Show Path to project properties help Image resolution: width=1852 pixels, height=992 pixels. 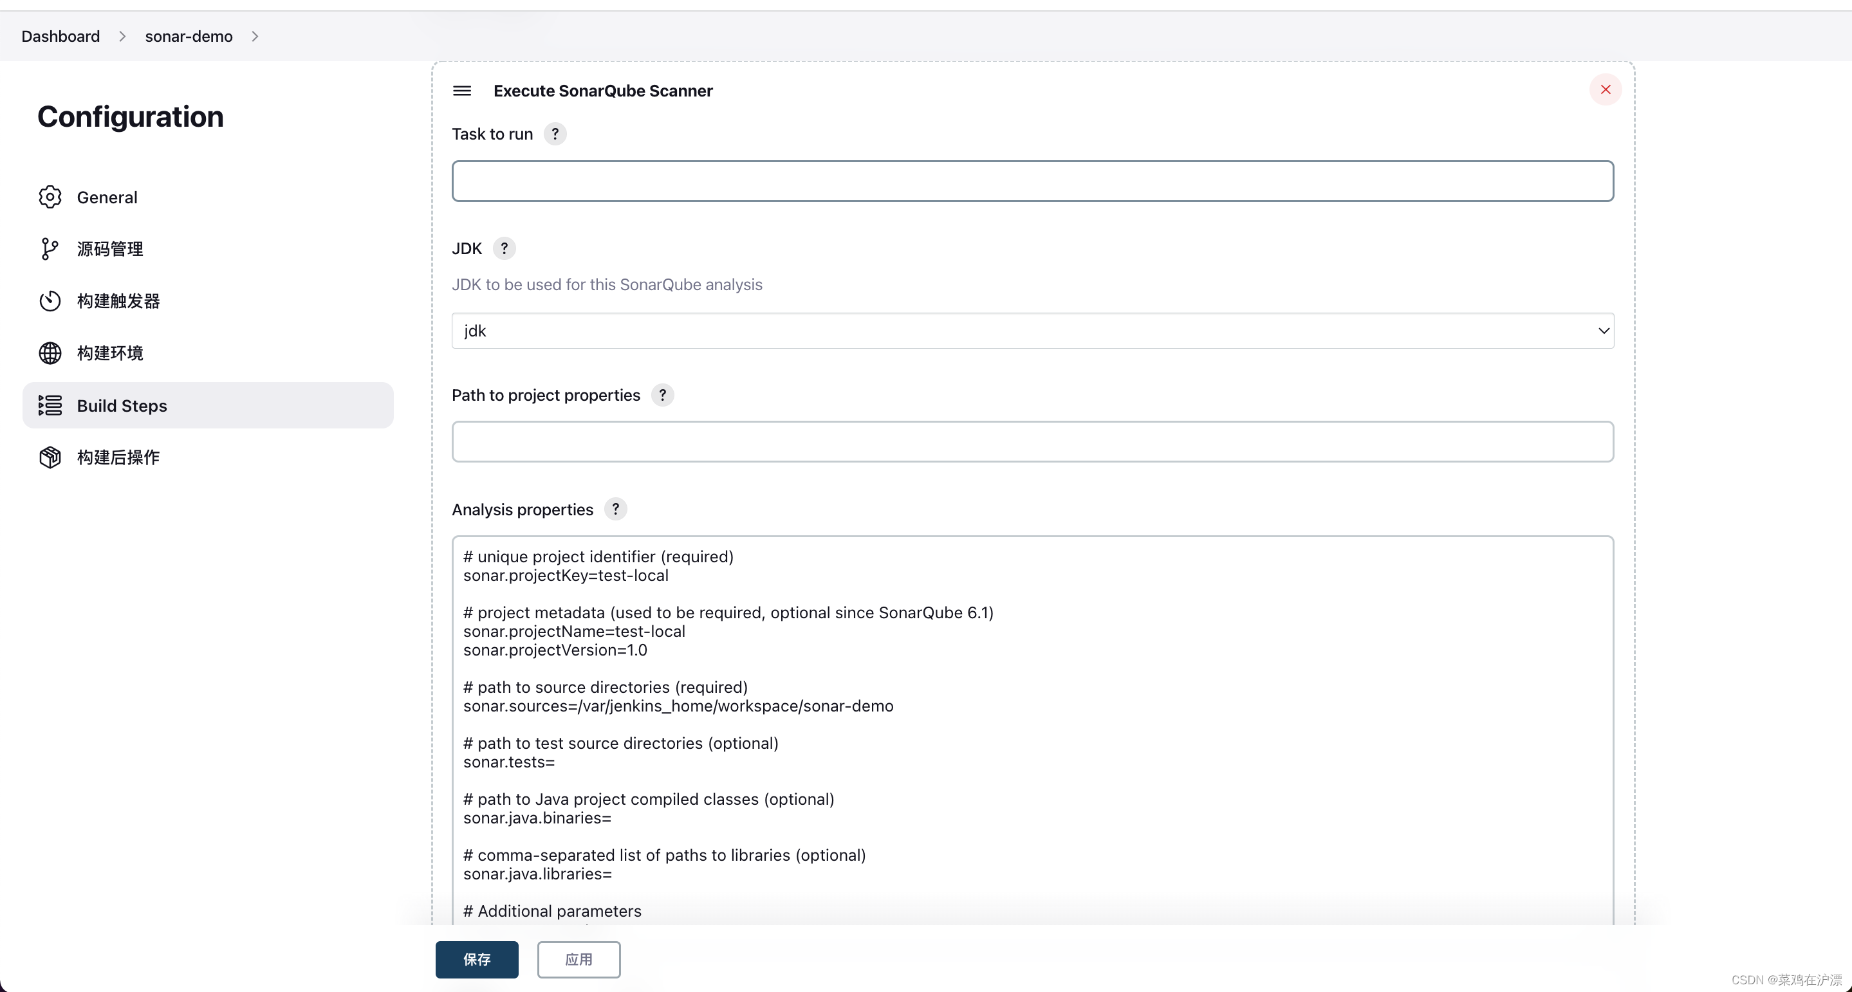662,394
